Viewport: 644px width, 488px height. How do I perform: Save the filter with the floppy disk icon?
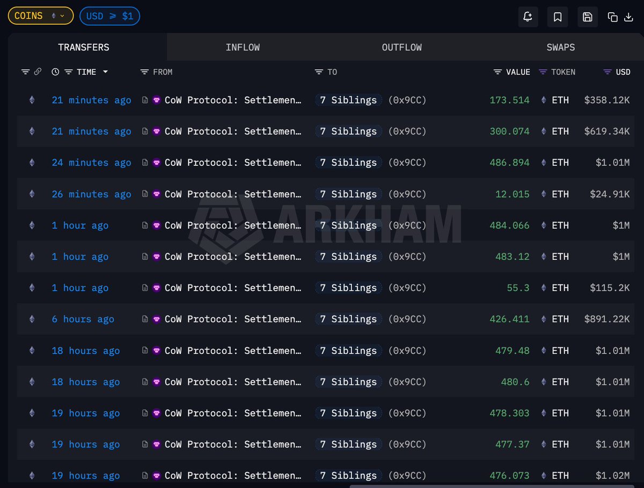tap(588, 17)
